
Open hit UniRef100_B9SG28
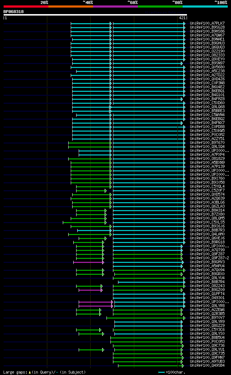pos(207,27)
